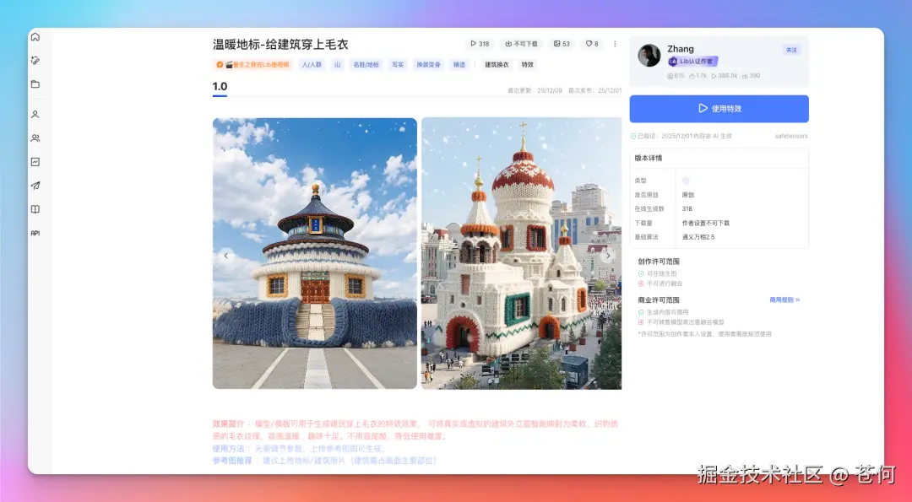
Task: Open the community icon in the sidebar
Action: 35,138
